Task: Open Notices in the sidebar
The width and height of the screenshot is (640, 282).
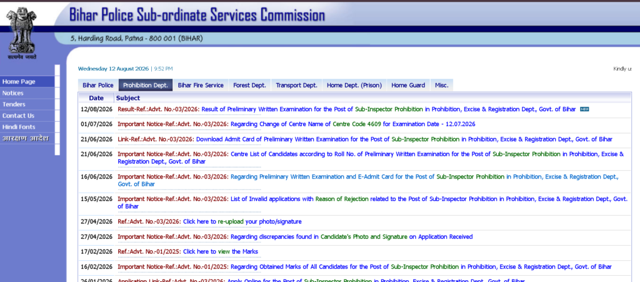Action: 27,93
